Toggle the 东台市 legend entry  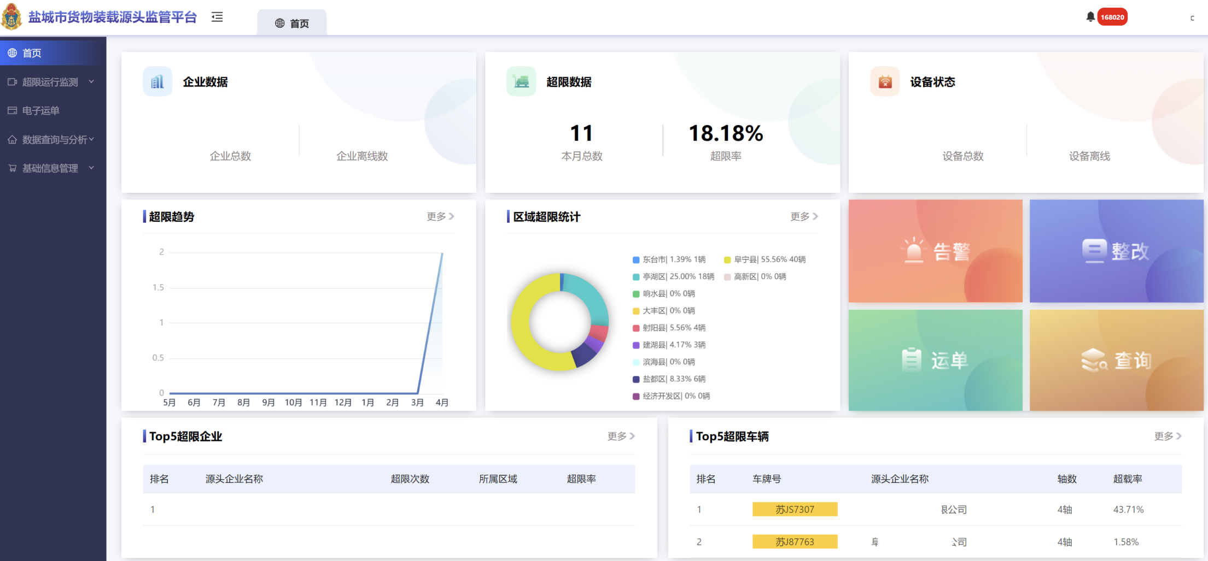point(668,259)
